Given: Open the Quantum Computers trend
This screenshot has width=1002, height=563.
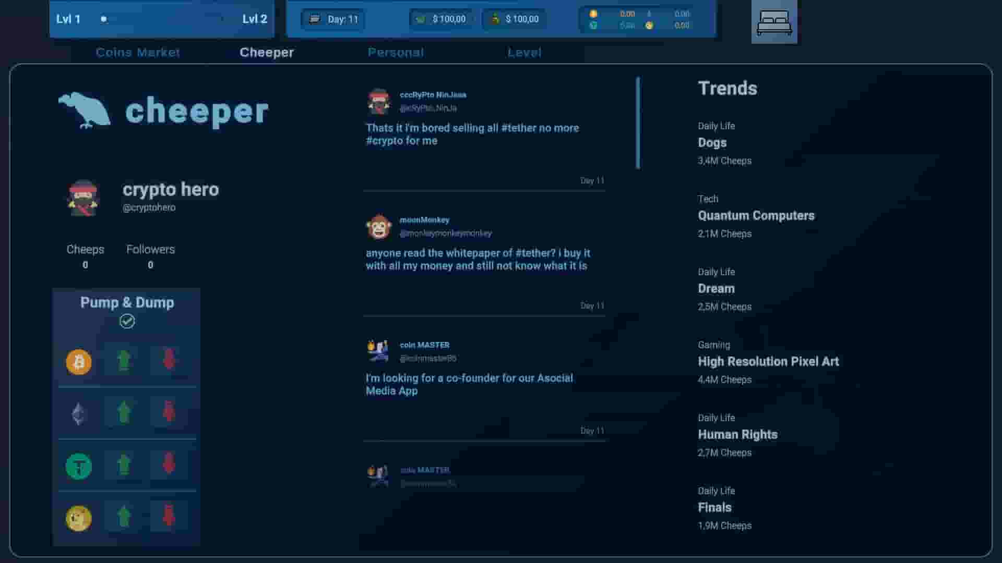Looking at the screenshot, I should coord(756,215).
